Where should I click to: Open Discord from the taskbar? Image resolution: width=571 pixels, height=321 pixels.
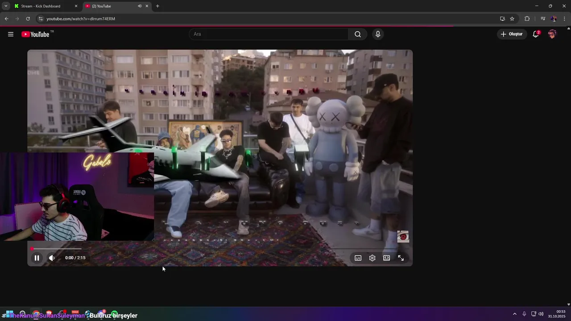[102, 314]
